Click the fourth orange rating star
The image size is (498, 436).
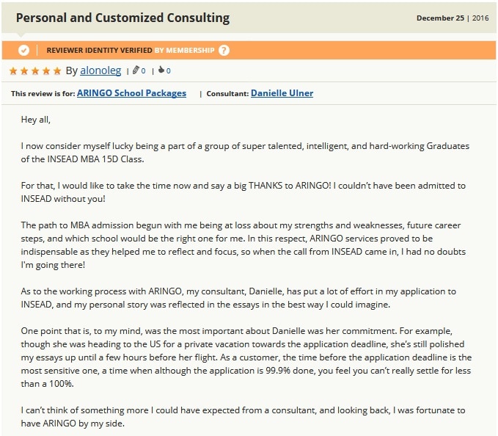pos(46,70)
